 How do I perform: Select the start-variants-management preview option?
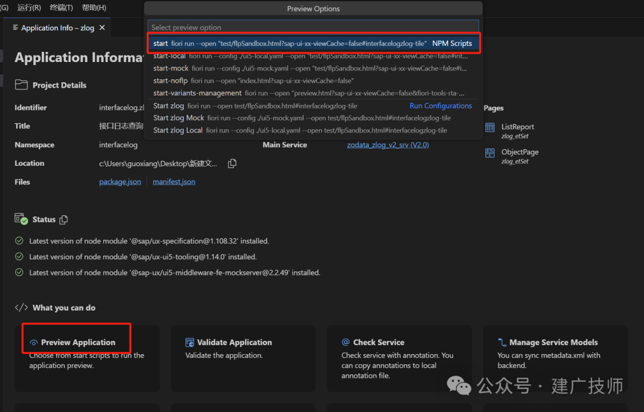tap(314, 93)
